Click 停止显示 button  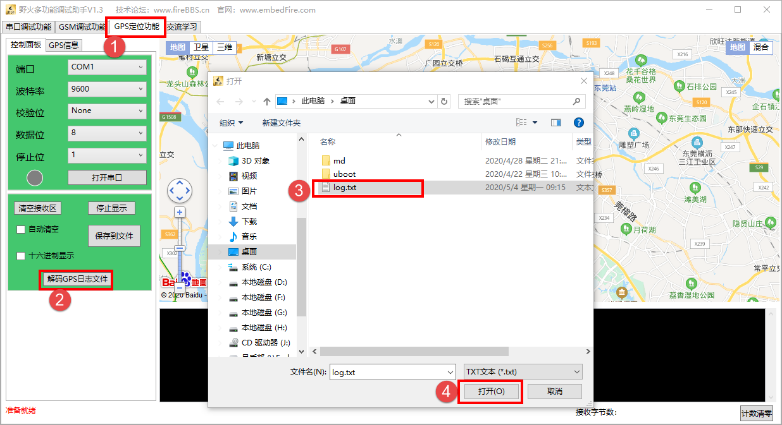pyautogui.click(x=111, y=208)
